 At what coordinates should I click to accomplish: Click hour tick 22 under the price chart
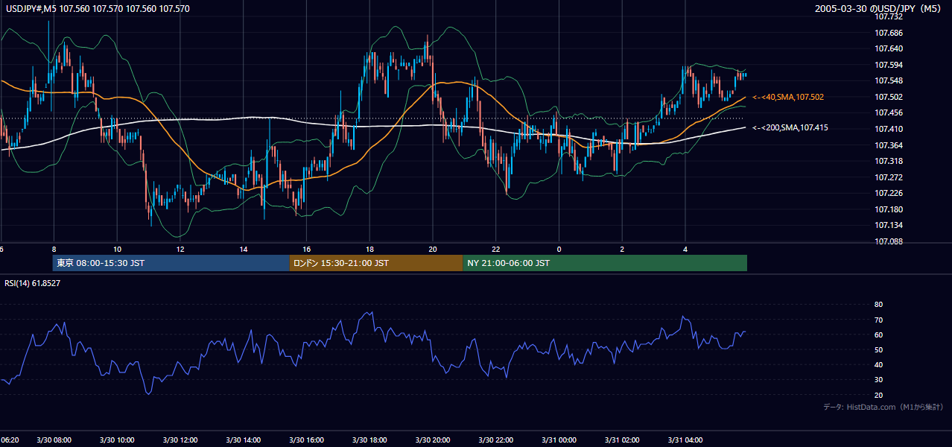point(496,248)
